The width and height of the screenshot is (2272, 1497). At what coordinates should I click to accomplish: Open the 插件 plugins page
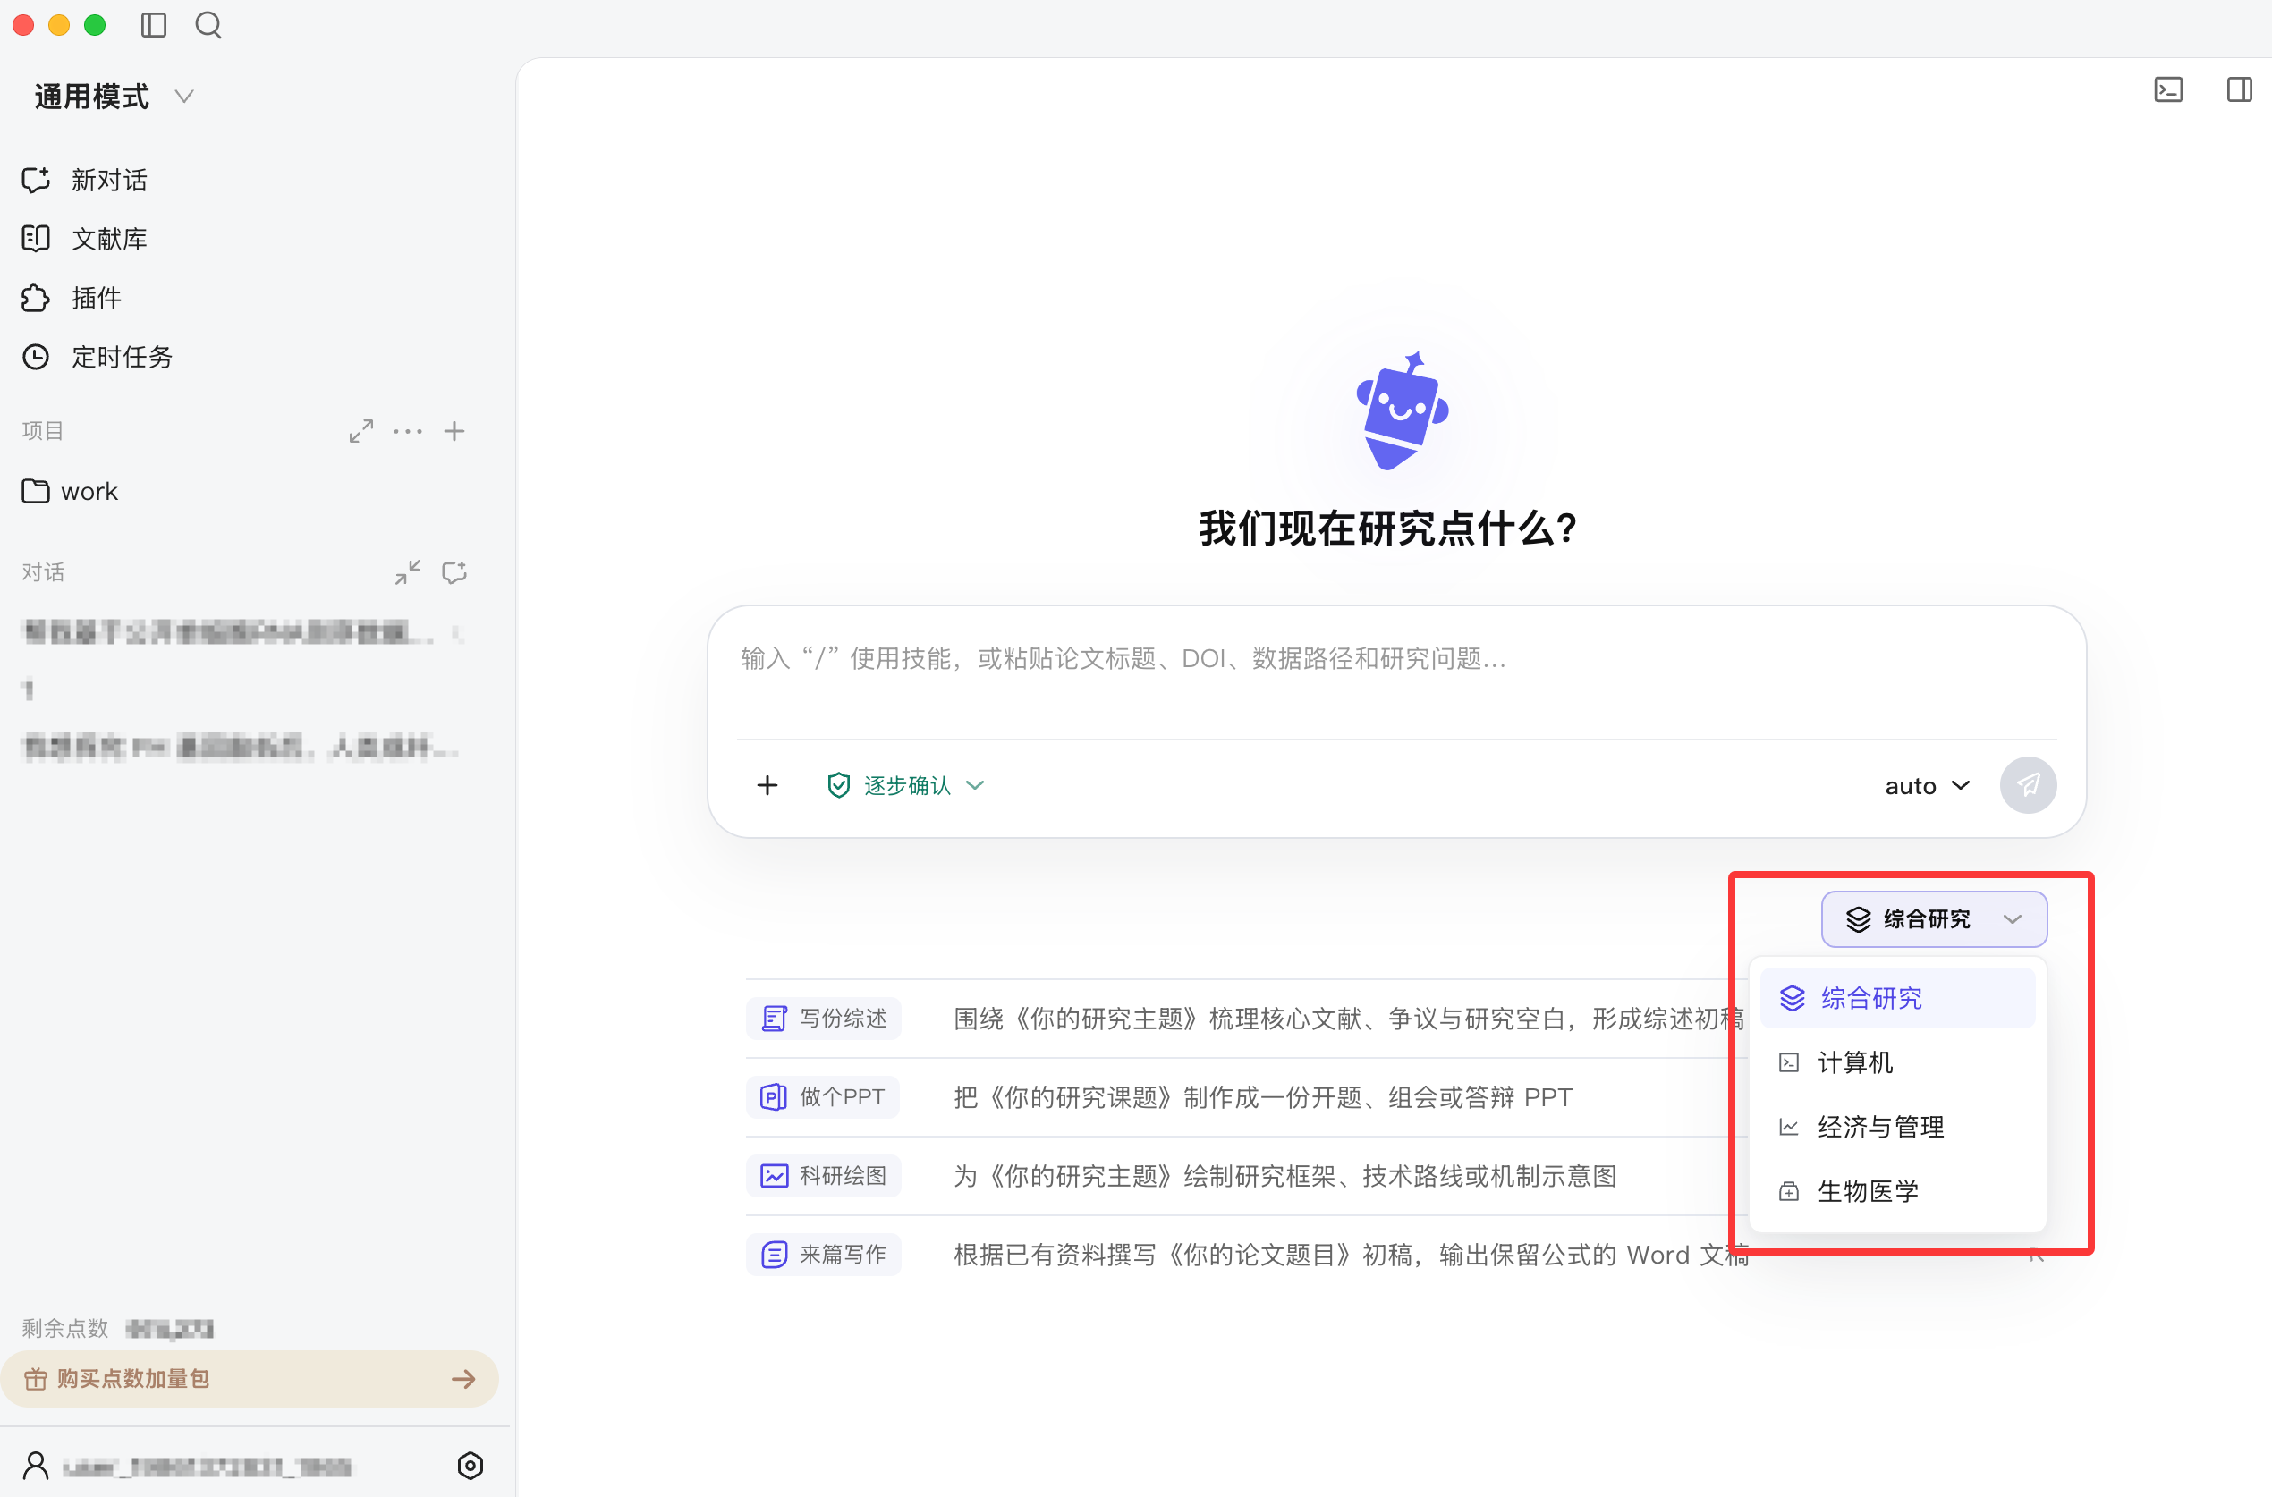[x=72, y=298]
